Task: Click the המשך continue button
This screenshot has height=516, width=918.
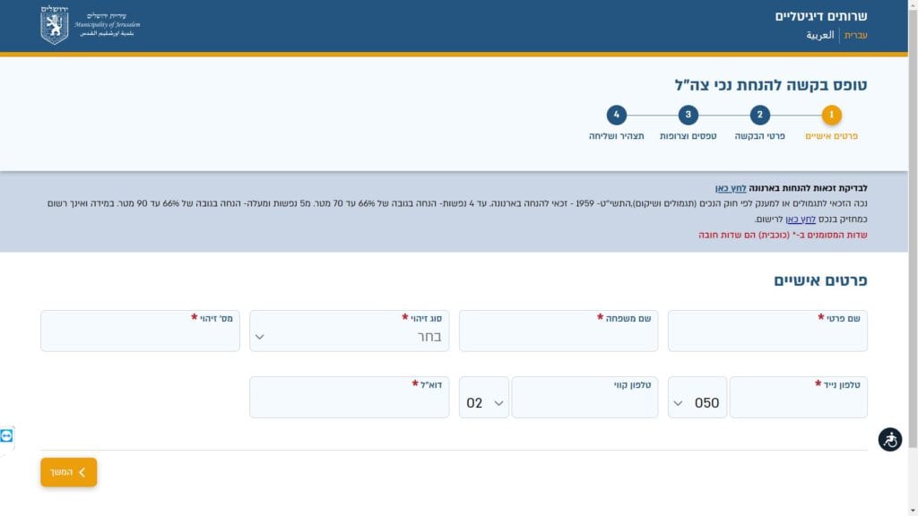Action: coord(68,472)
